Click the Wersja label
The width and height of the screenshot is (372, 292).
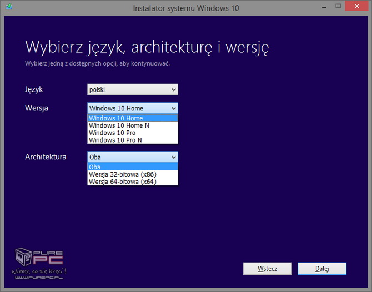[x=37, y=108]
